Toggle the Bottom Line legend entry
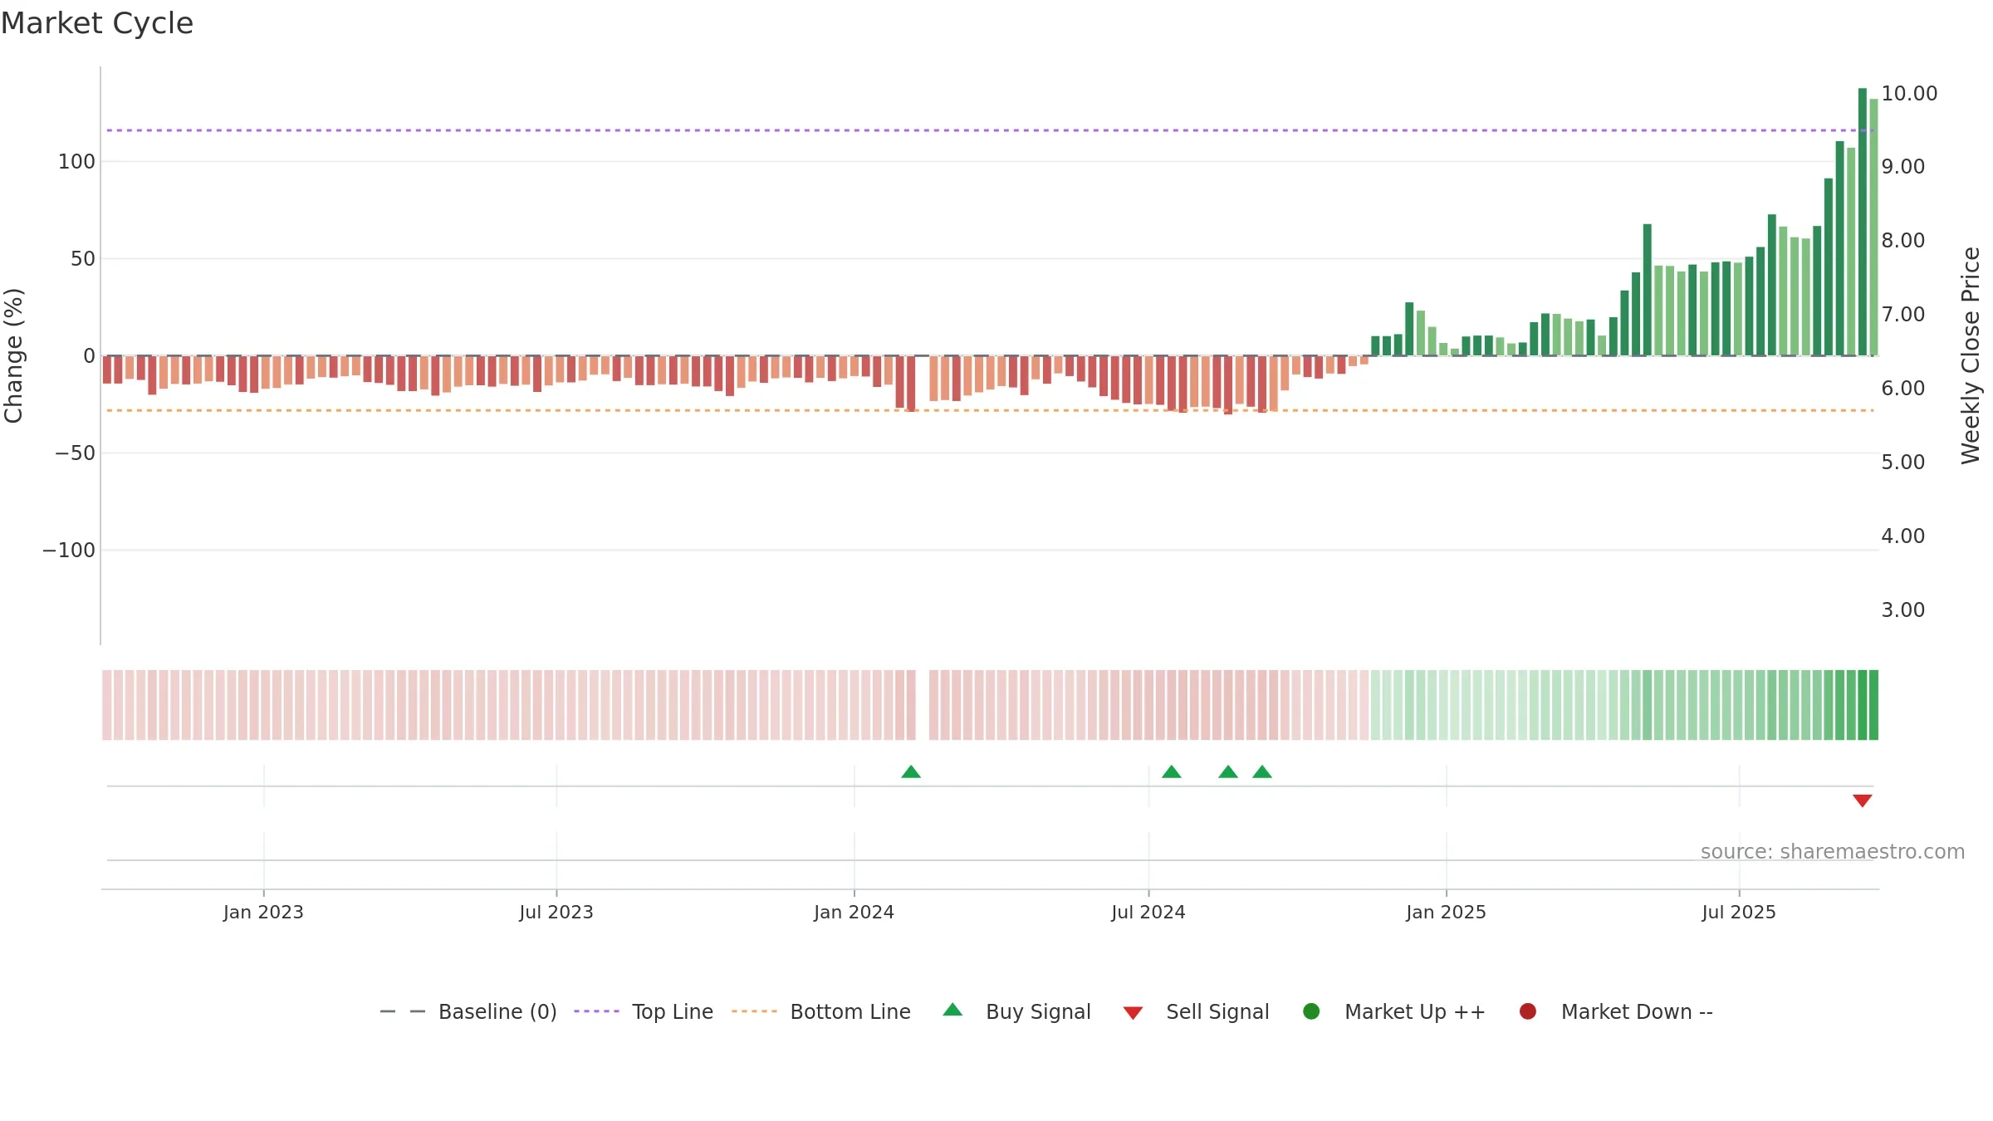This screenshot has height=1121, width=1993. click(821, 1011)
